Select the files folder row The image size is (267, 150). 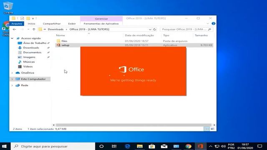134,41
